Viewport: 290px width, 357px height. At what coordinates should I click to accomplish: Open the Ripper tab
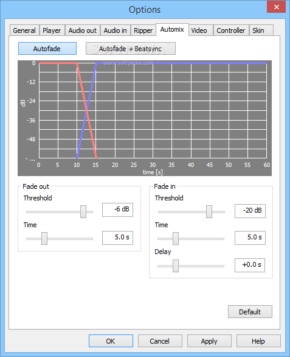[143, 30]
